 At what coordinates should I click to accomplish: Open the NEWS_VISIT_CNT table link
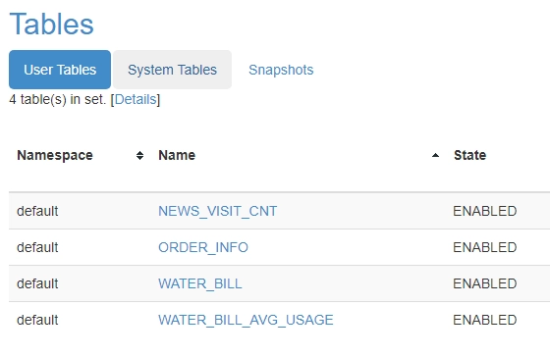point(217,211)
